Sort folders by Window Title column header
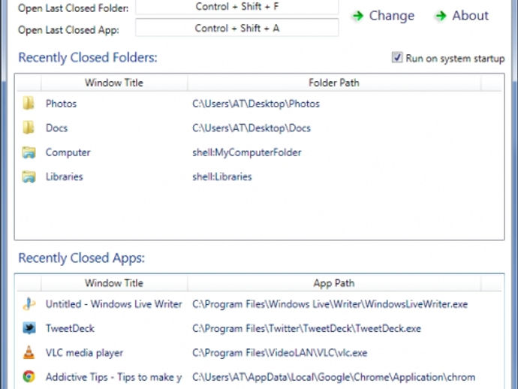 coord(114,83)
